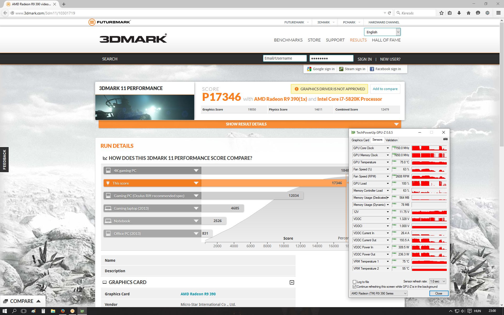Click the password input field

coord(331,58)
